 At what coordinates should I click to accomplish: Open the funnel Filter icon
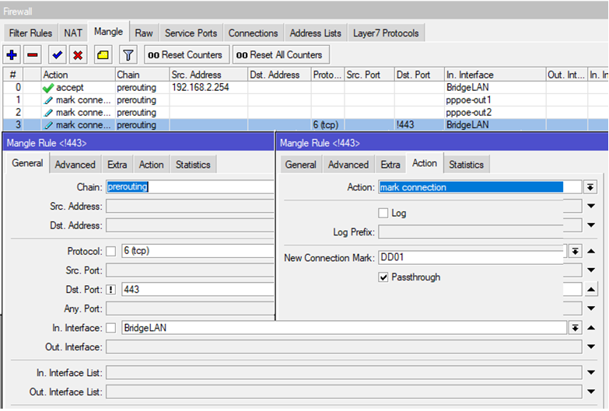click(128, 55)
